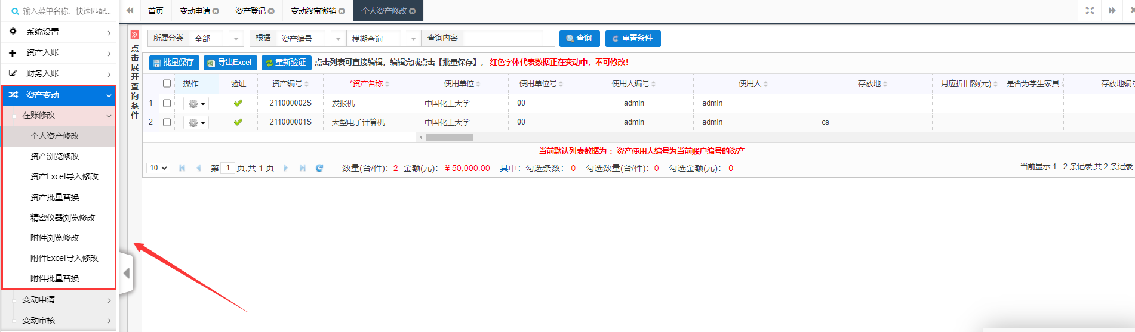The image size is (1135, 332).
Task: Change the page size dropdown showing 10
Action: point(158,168)
